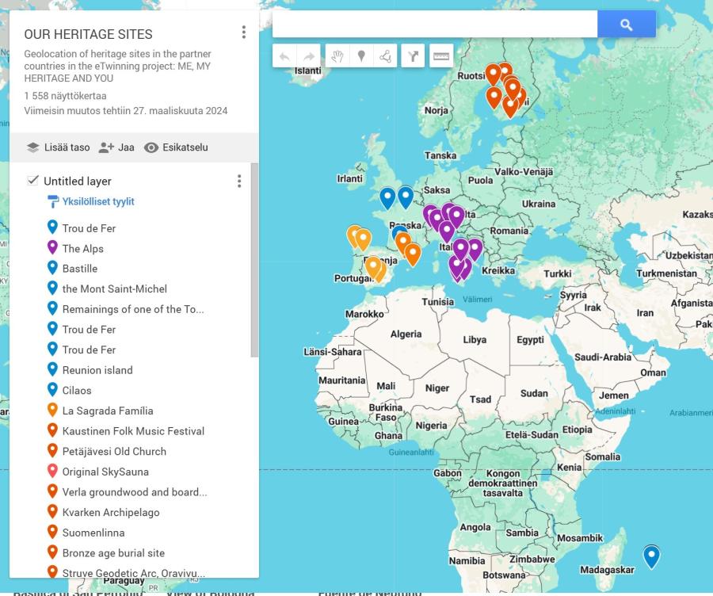This screenshot has height=596, width=713.
Task: Select Bronze age burial site item
Action: (113, 553)
